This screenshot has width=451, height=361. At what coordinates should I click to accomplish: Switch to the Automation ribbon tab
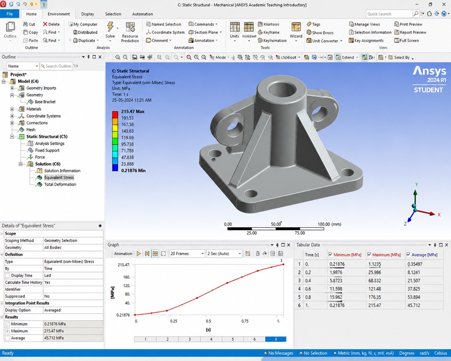pos(143,14)
